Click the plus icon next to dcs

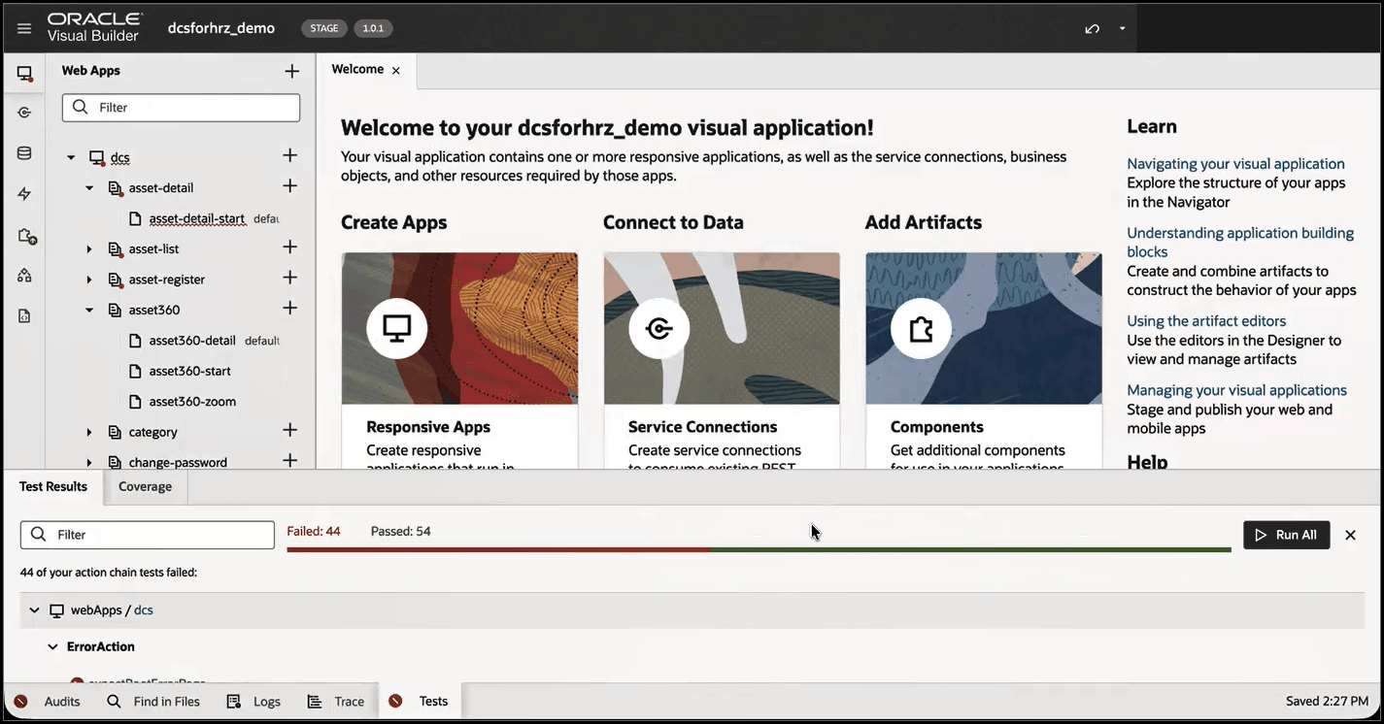pyautogui.click(x=289, y=155)
